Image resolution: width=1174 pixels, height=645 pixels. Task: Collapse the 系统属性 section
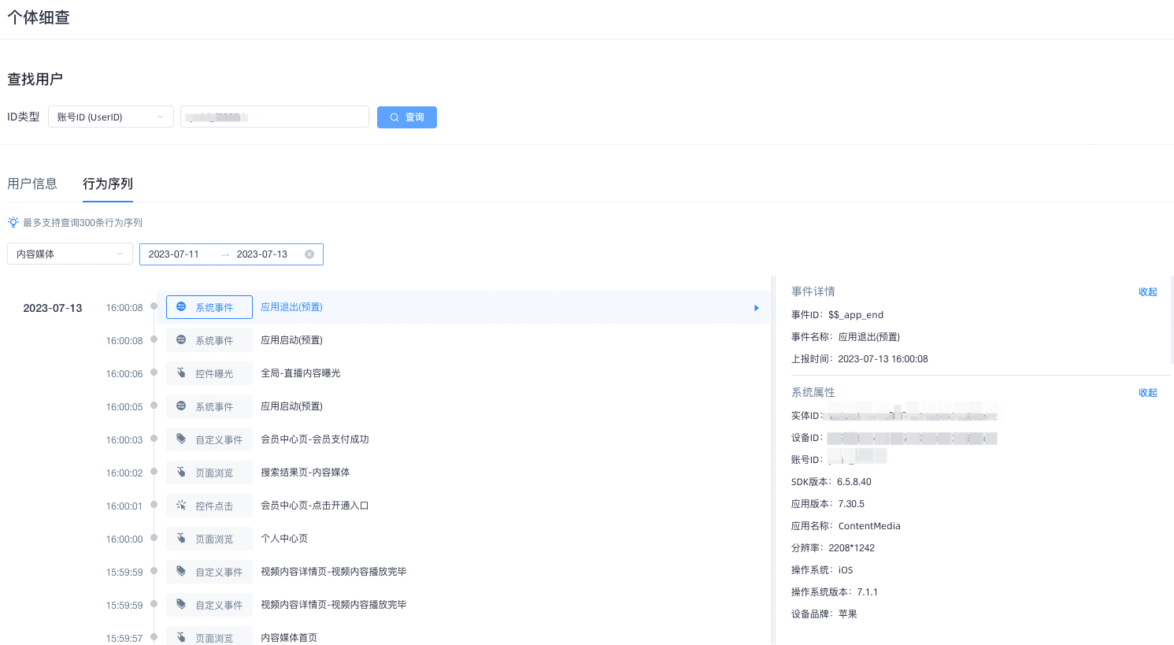[x=1148, y=393]
